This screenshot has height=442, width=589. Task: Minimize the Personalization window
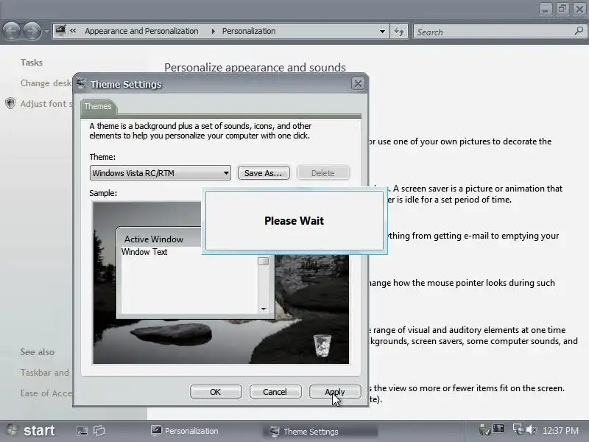[546, 9]
